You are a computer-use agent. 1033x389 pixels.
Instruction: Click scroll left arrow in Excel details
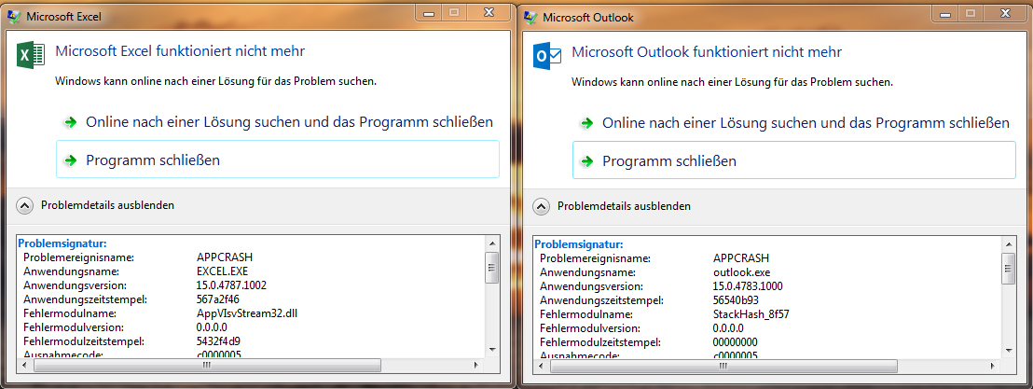(x=23, y=365)
